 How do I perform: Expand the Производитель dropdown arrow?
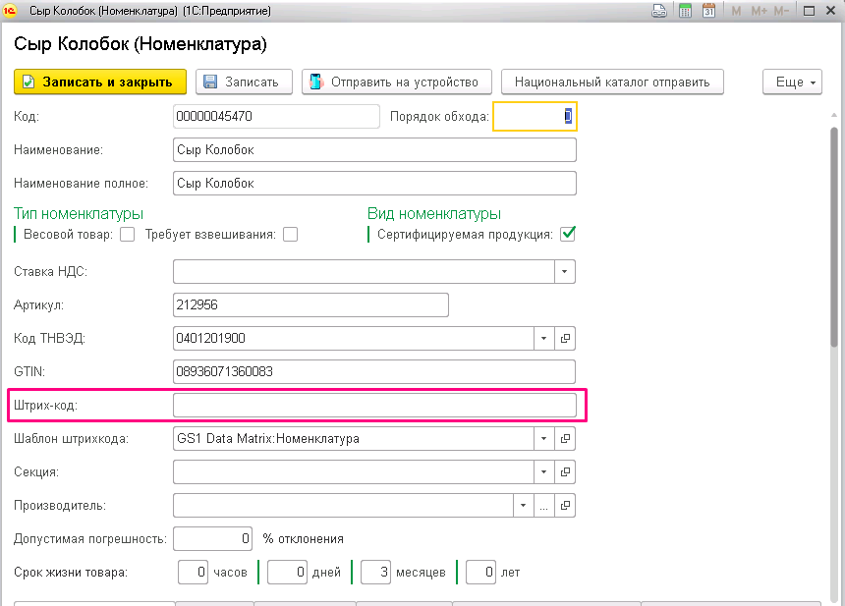pyautogui.click(x=523, y=505)
